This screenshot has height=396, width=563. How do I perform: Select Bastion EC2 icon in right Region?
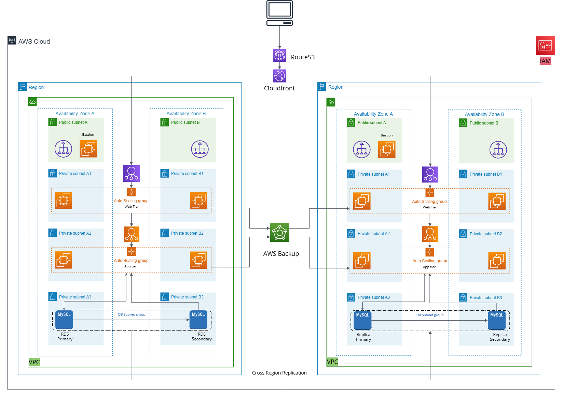(387, 149)
